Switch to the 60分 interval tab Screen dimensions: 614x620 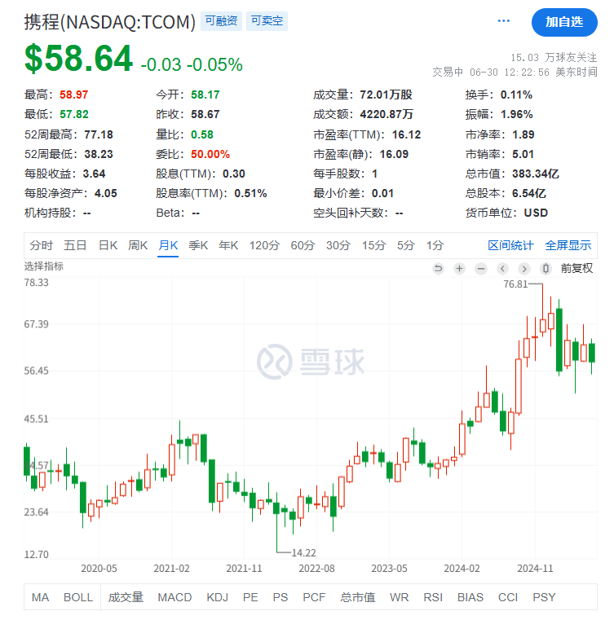[x=303, y=245]
